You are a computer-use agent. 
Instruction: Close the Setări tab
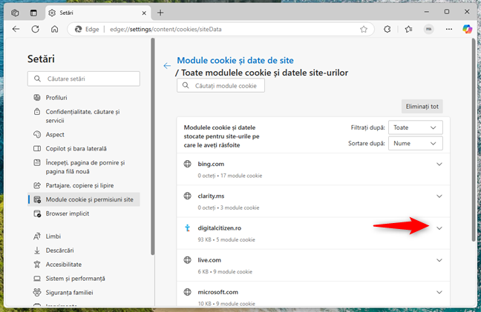point(144,13)
